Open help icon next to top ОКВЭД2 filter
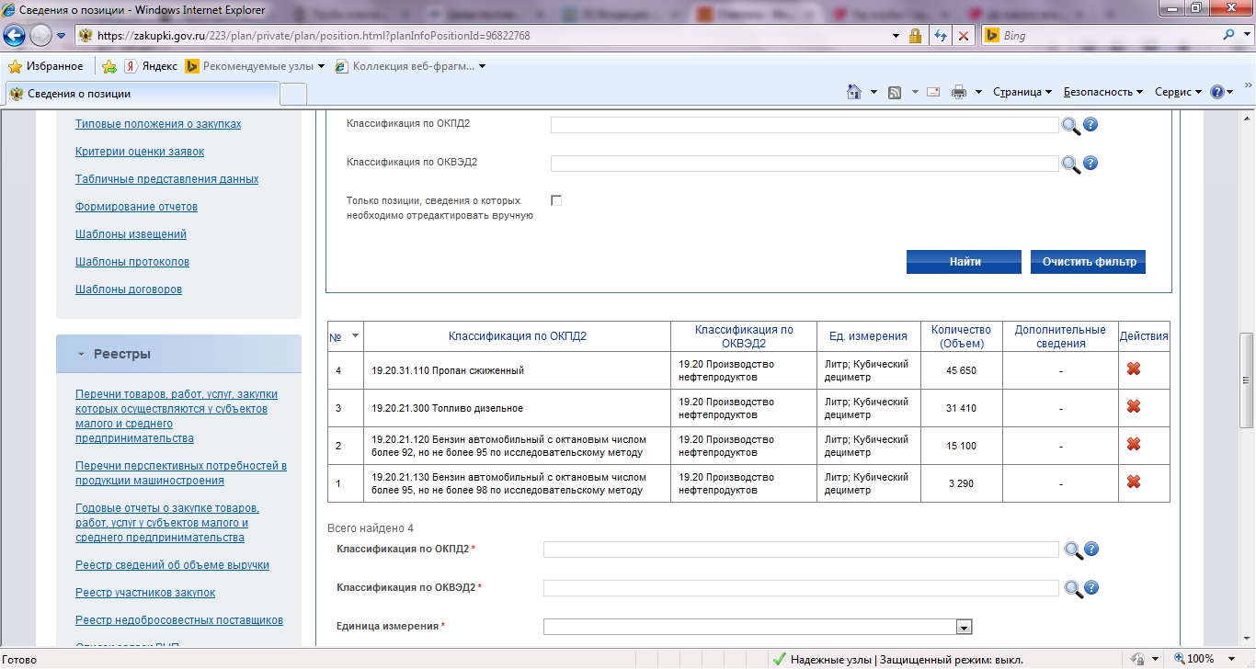1256x669 pixels. pos(1090,164)
